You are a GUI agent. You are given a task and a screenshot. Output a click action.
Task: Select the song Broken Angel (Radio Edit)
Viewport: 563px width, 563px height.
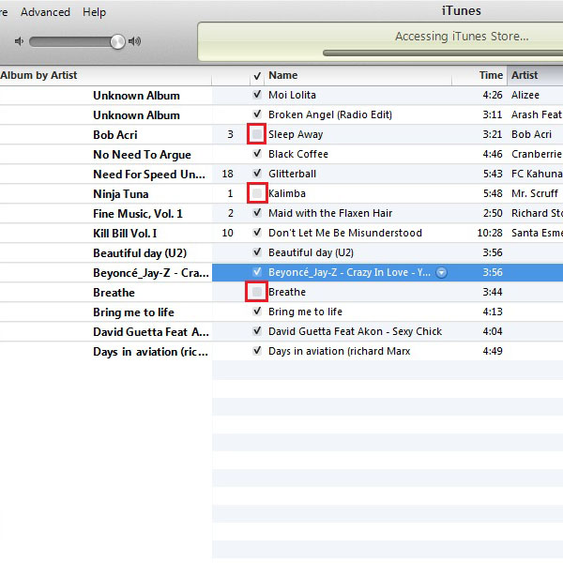330,114
